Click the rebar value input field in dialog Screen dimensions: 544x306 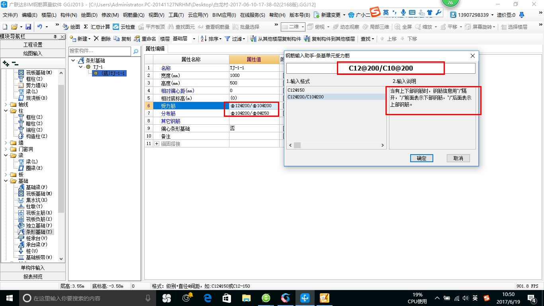coord(381,69)
